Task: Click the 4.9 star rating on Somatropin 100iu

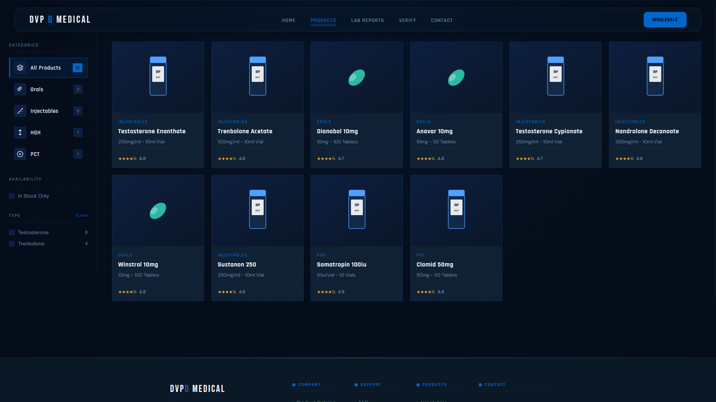Action: [331, 292]
